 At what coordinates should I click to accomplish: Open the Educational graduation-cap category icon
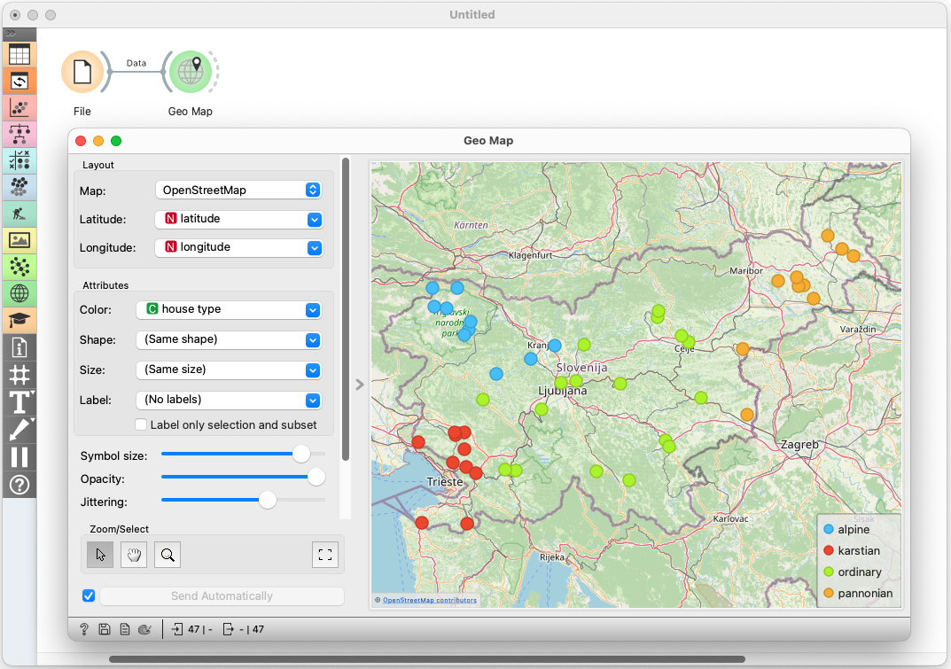[19, 320]
